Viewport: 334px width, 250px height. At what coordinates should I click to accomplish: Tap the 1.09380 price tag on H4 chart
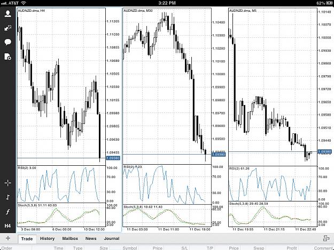tap(113, 158)
